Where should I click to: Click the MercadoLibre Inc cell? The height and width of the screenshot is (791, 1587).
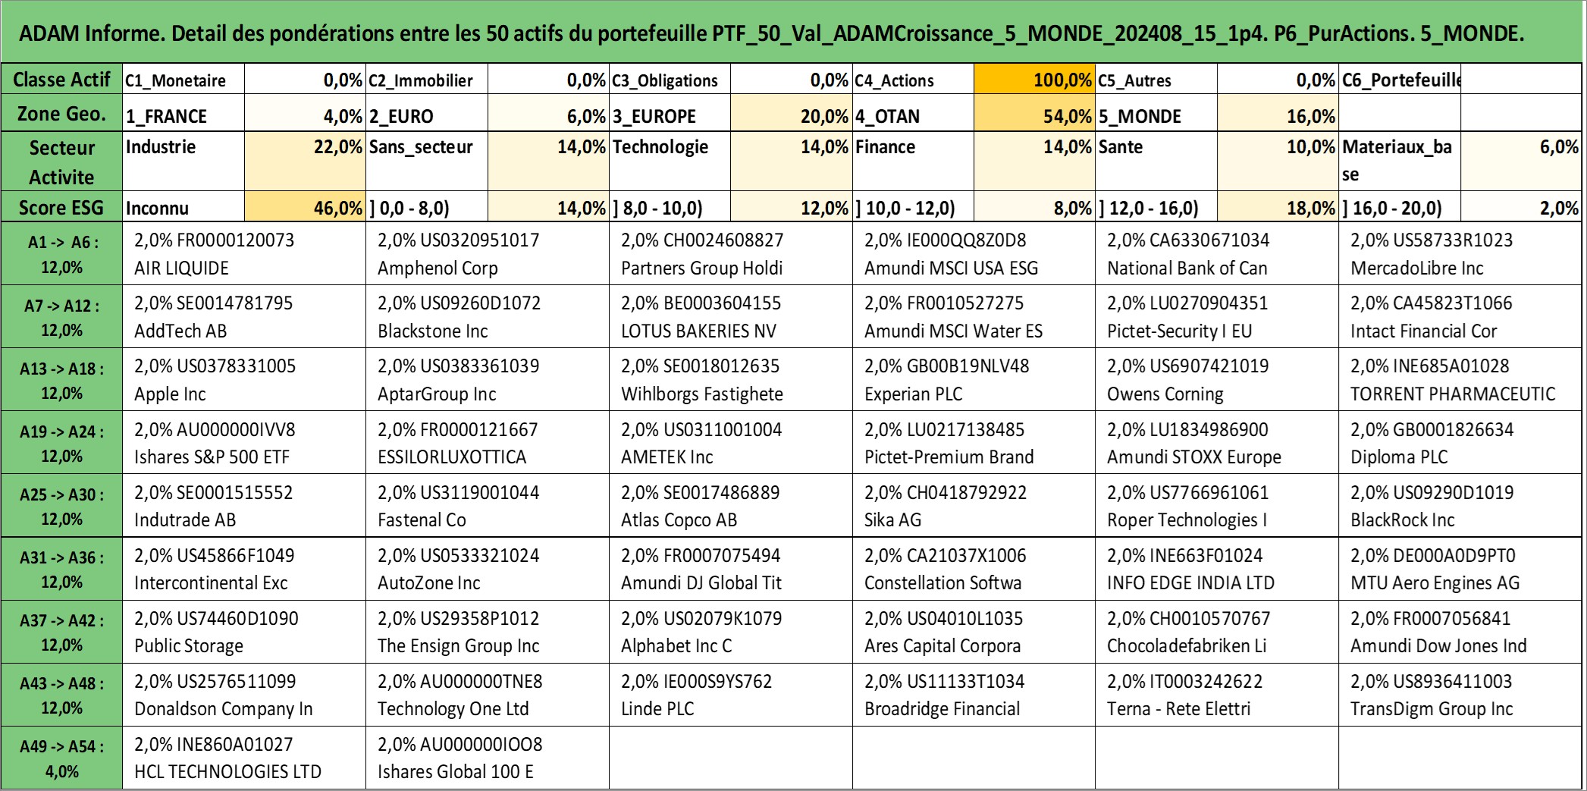[1460, 253]
